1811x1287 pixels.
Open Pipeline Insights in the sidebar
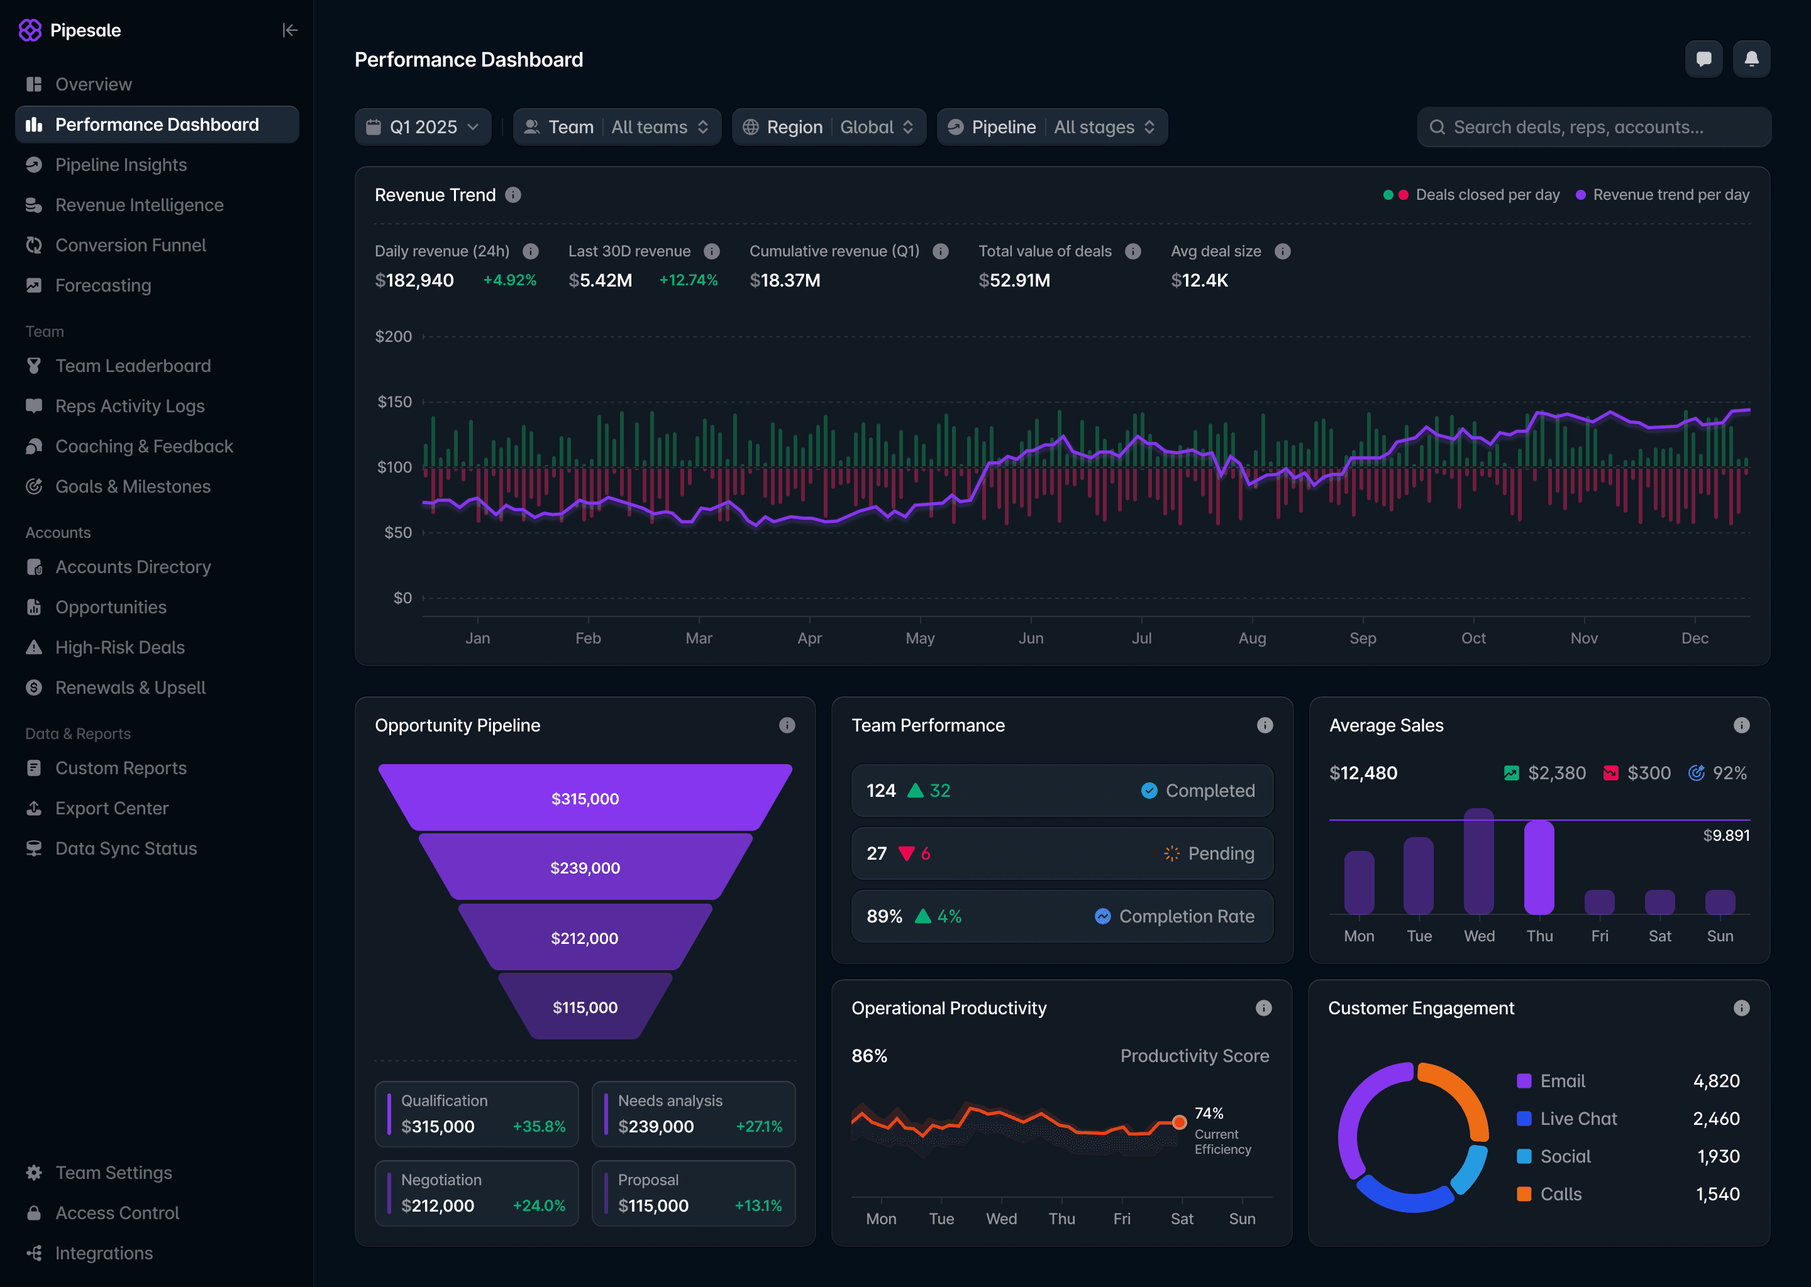(121, 165)
